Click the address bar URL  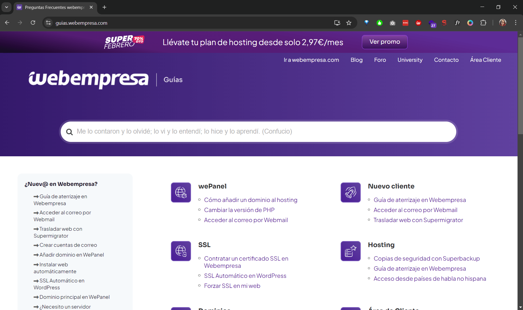(81, 23)
